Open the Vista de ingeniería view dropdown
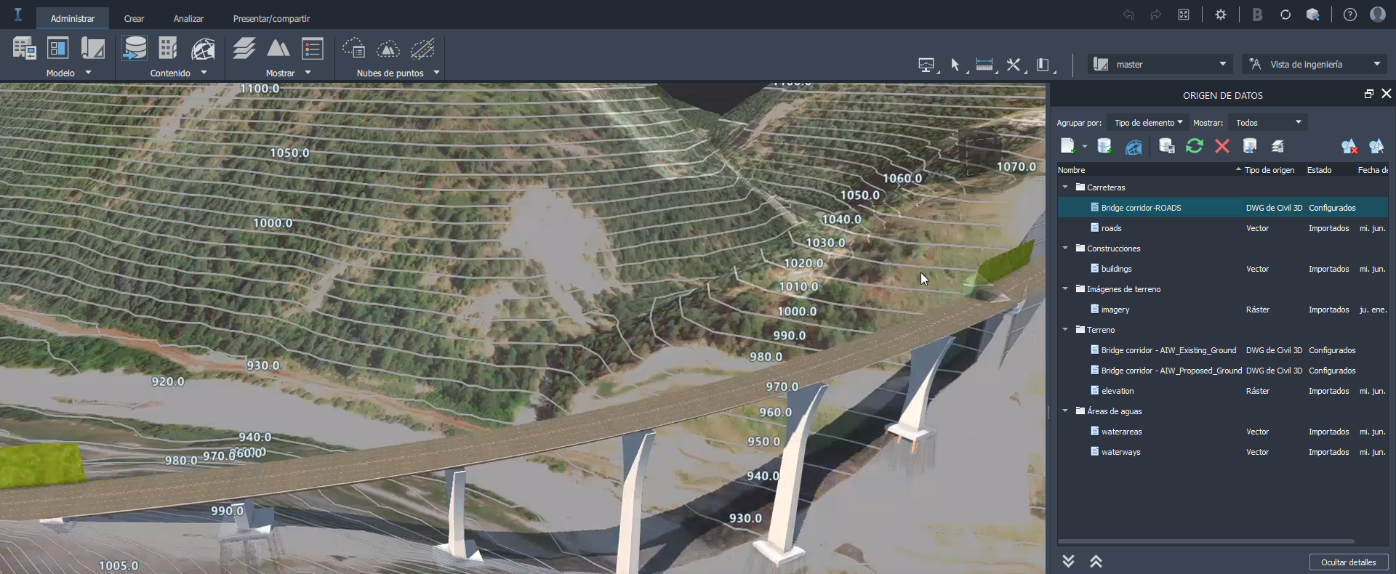Viewport: 1396px width, 574px height. (x=1315, y=64)
